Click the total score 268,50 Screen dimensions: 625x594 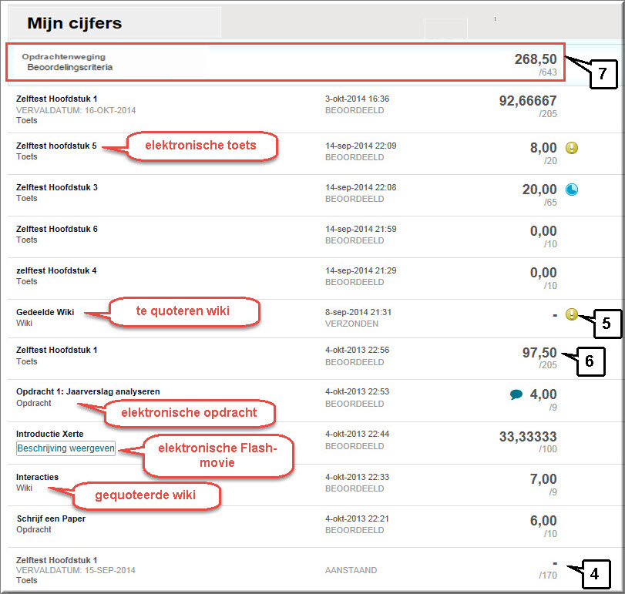(536, 59)
